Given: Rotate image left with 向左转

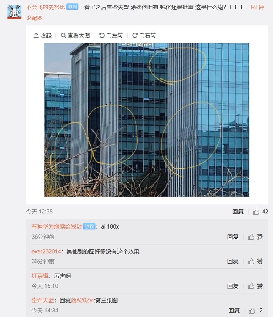Looking at the screenshot, I should 111,35.
